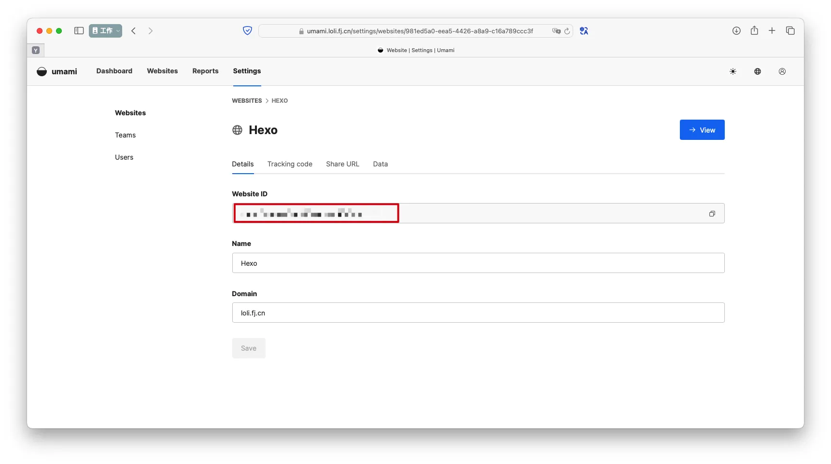Select Settings in the top navigation
Viewport: 831px width, 464px height.
coord(247,71)
